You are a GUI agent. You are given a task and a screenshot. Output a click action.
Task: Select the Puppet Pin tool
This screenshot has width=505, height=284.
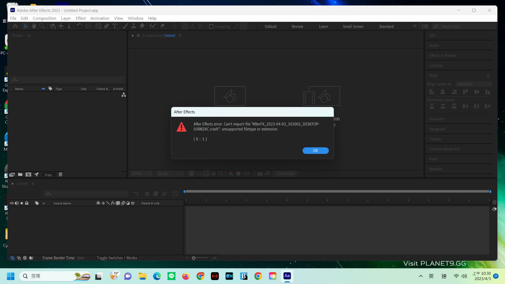tap(162, 26)
